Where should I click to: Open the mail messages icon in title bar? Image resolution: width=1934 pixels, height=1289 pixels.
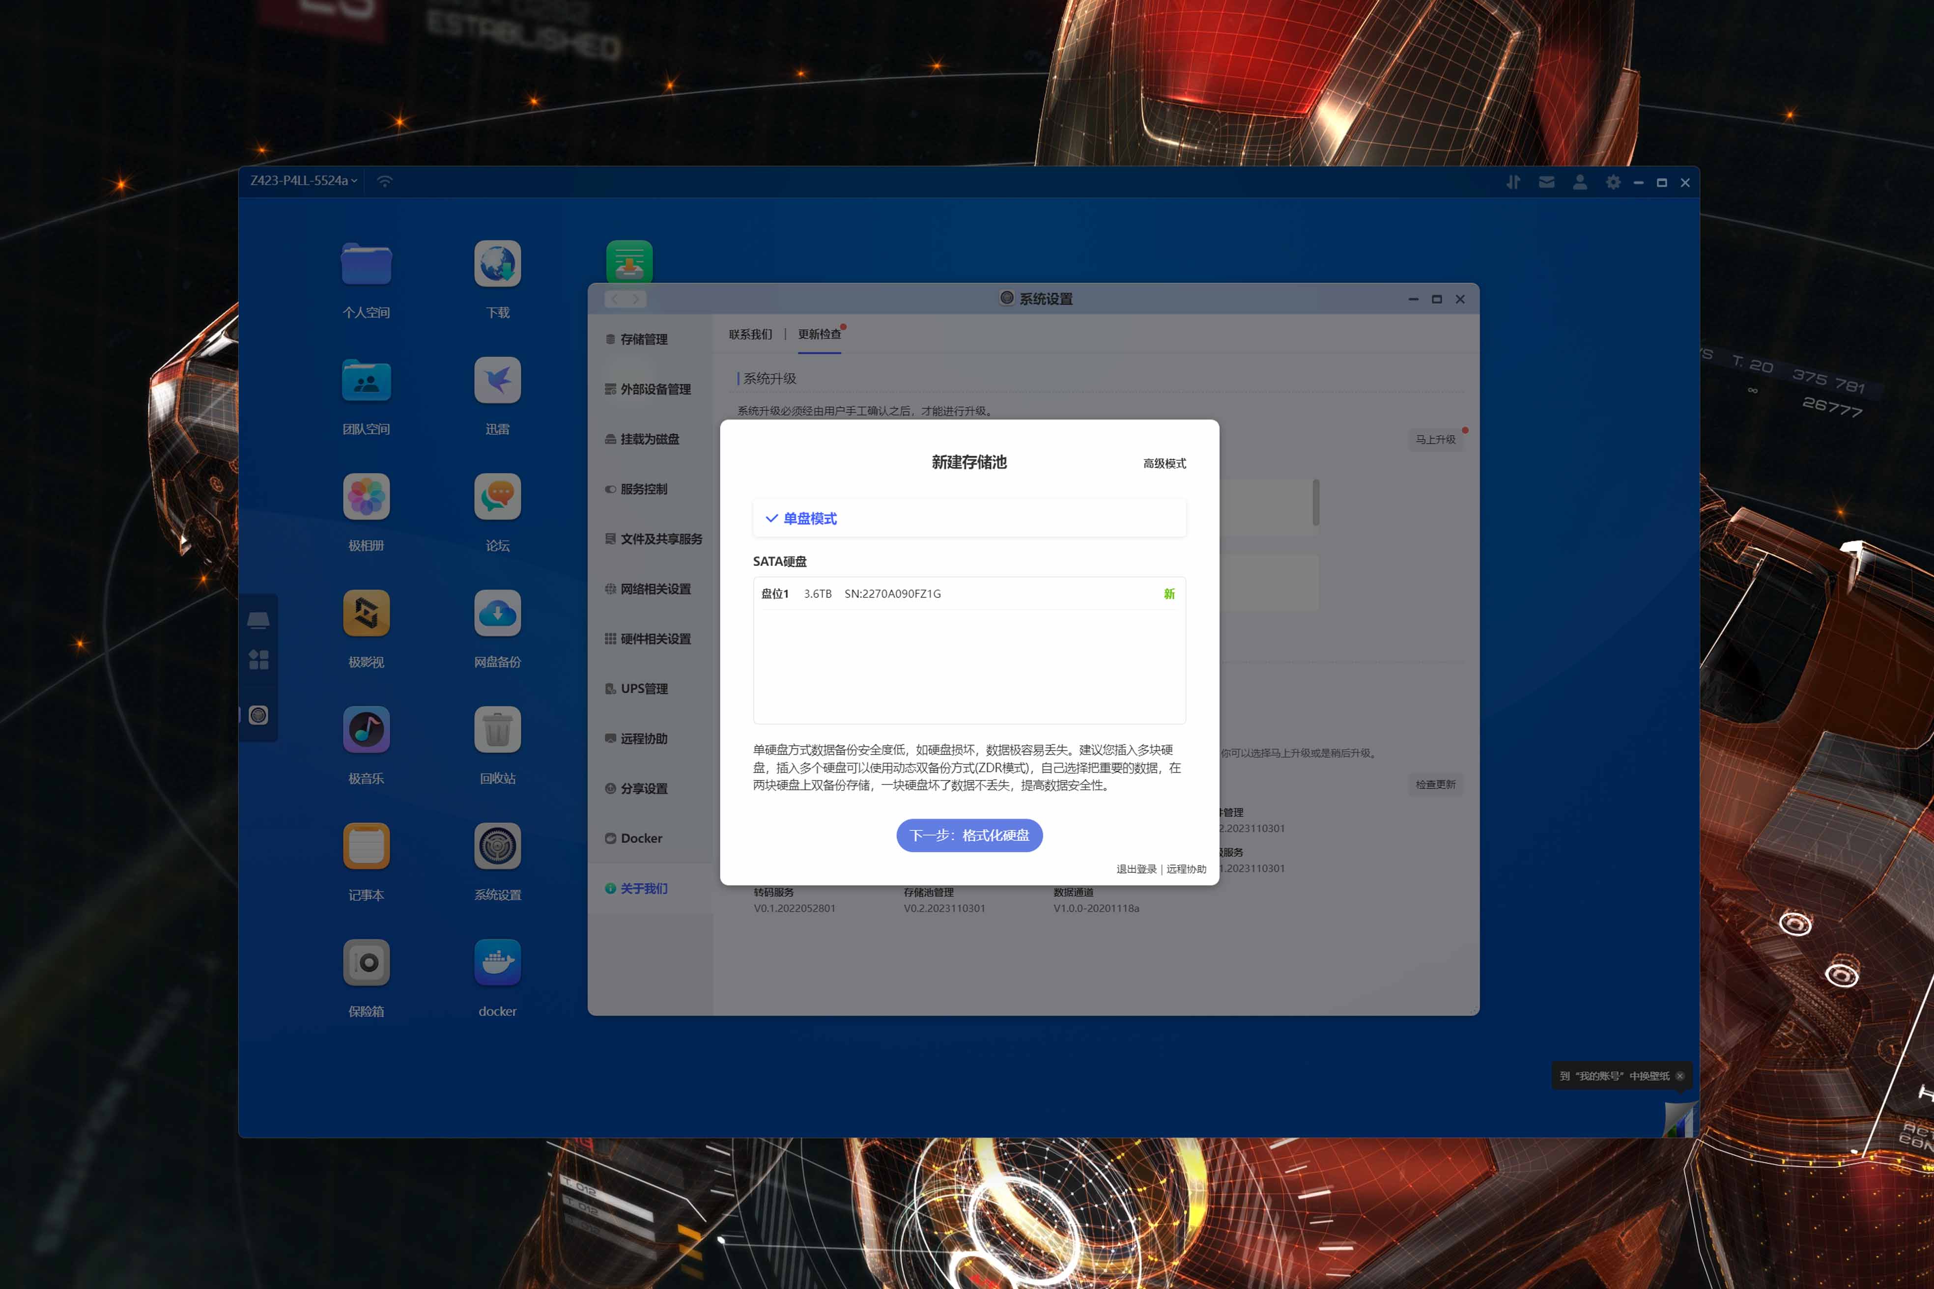tap(1547, 183)
